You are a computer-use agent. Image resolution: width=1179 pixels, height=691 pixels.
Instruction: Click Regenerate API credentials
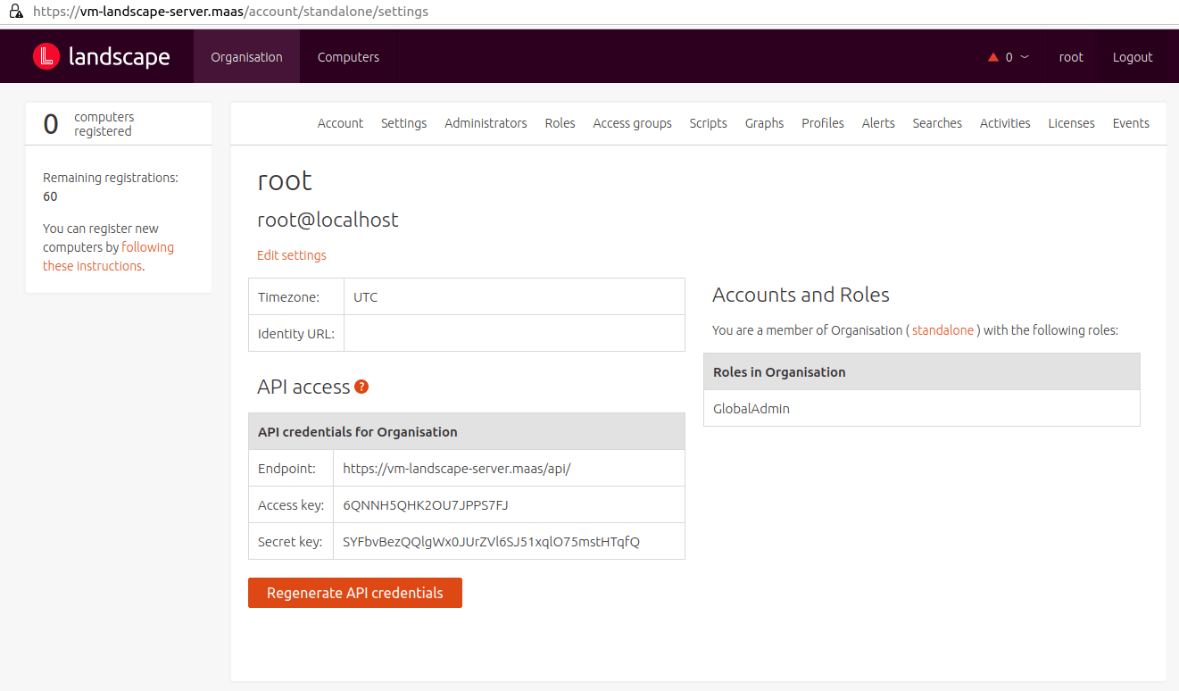pyautogui.click(x=354, y=592)
